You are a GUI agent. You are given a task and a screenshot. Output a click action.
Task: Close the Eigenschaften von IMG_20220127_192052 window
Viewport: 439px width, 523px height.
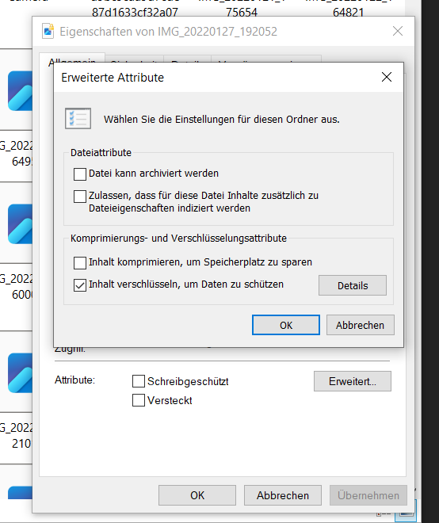[x=398, y=32]
